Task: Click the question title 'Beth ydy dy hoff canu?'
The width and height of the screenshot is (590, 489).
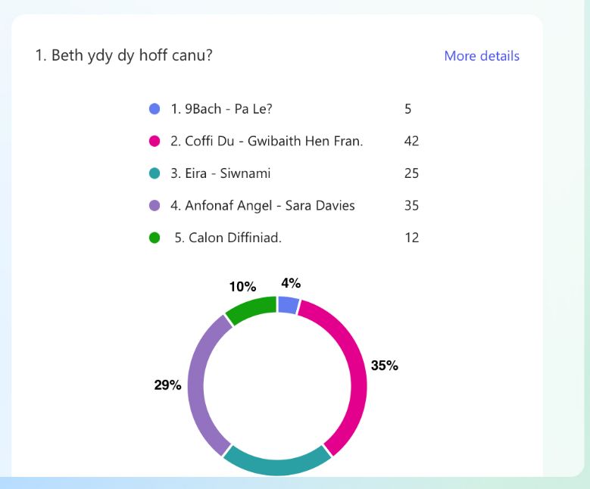Action: click(123, 56)
